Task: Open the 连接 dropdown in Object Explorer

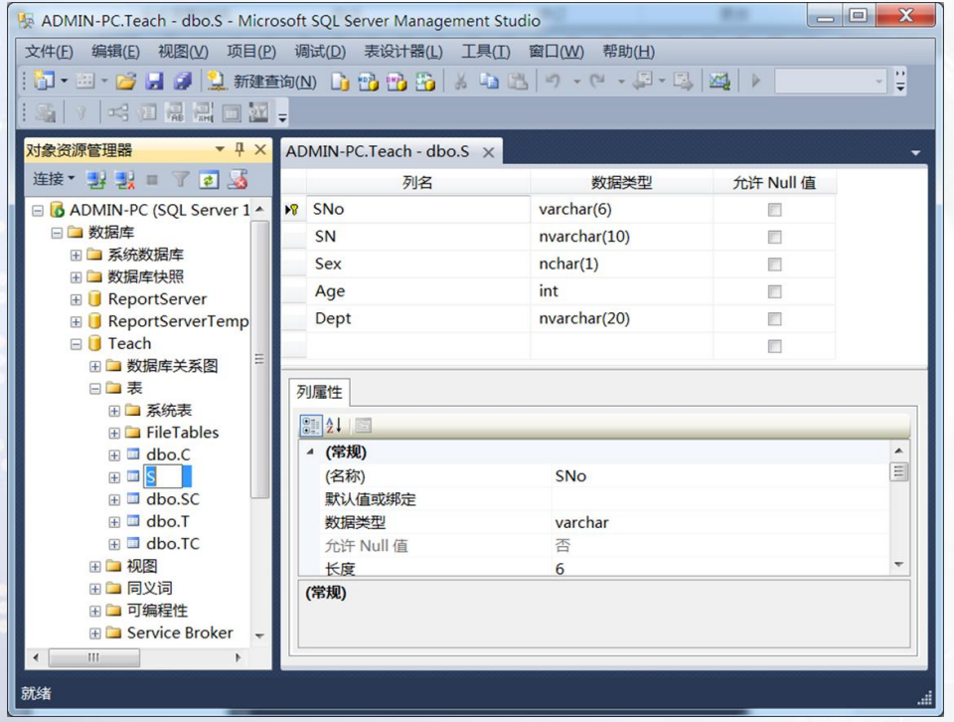Action: point(54,179)
